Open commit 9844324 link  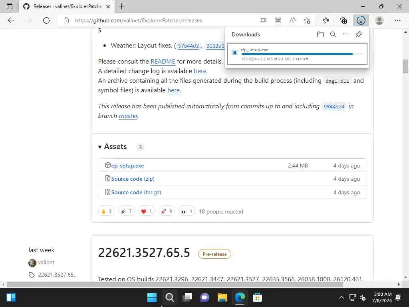pyautogui.click(x=334, y=106)
